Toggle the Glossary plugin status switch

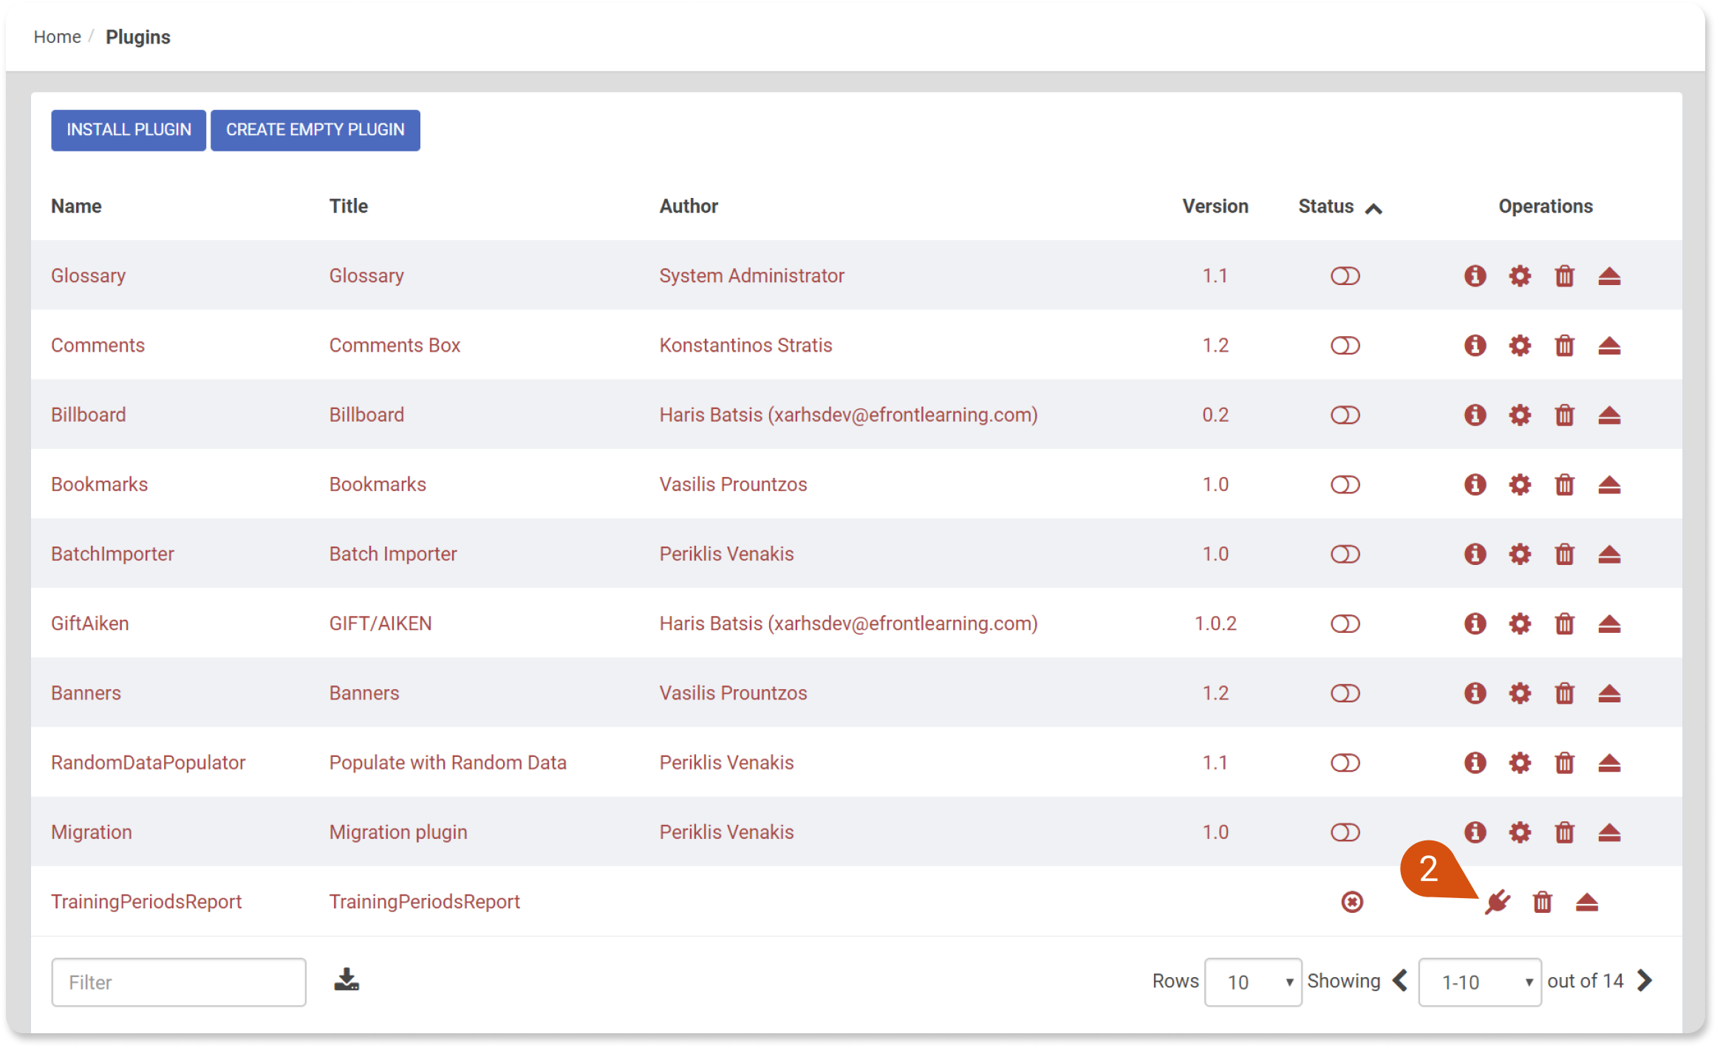pos(1345,276)
